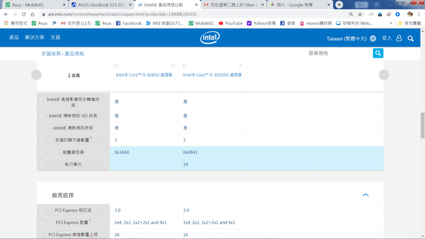Click the i5-8265U product thumbnail image
This screenshot has width=425, height=239.
tap(116, 66)
